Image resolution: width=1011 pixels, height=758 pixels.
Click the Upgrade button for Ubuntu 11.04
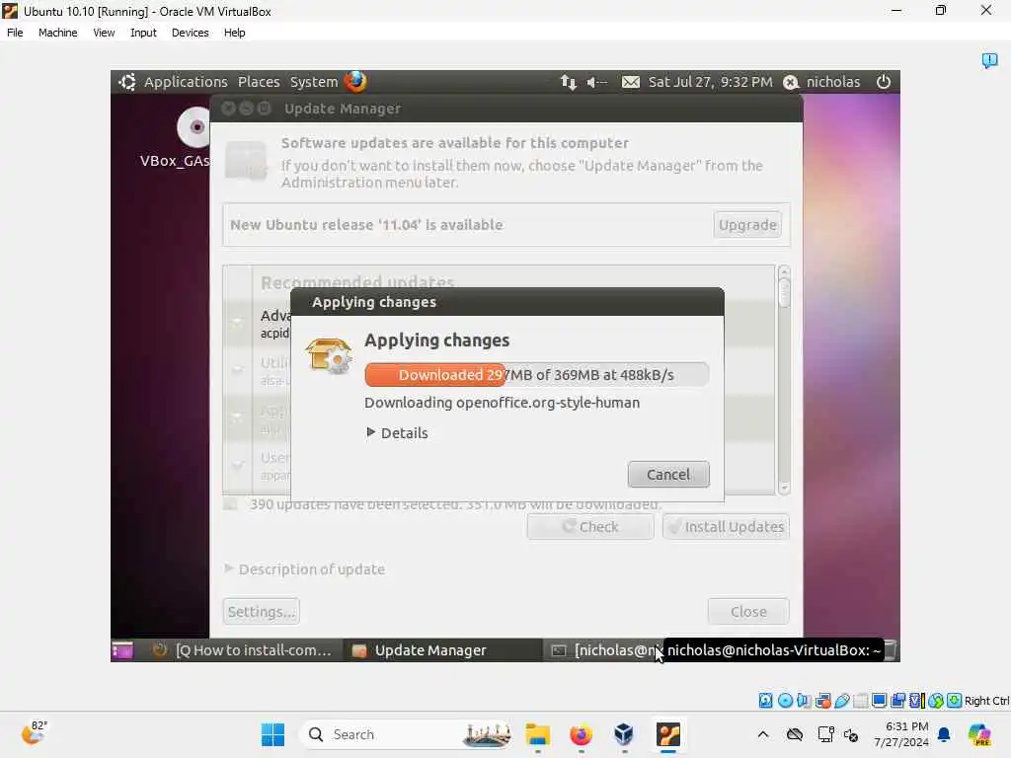(x=747, y=225)
